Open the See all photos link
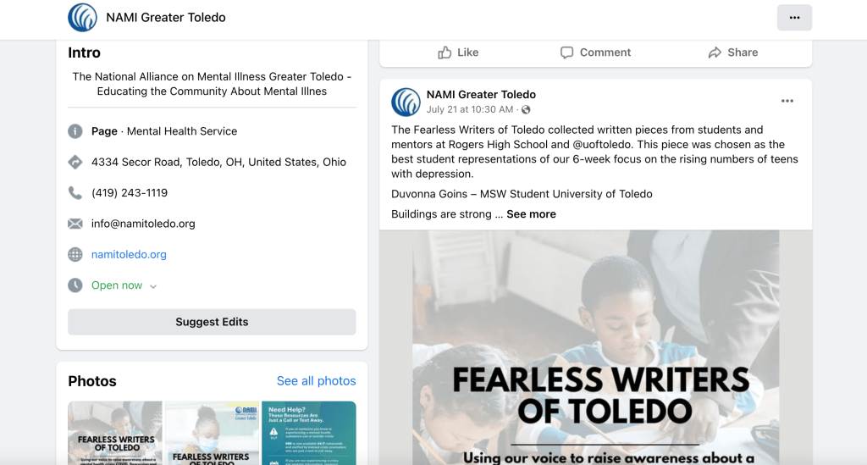This screenshot has height=465, width=867. pos(316,381)
